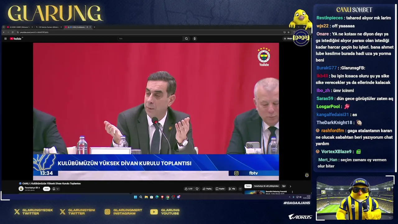
Task: Click the gaga circular logo badge
Action: click(301, 38)
